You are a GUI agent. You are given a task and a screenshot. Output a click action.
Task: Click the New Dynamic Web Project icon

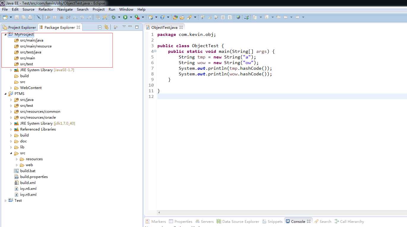(x=151, y=17)
